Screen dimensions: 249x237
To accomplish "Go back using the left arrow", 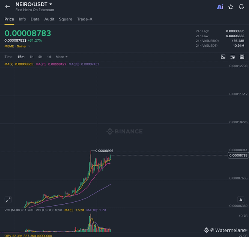I will tap(8, 7).
